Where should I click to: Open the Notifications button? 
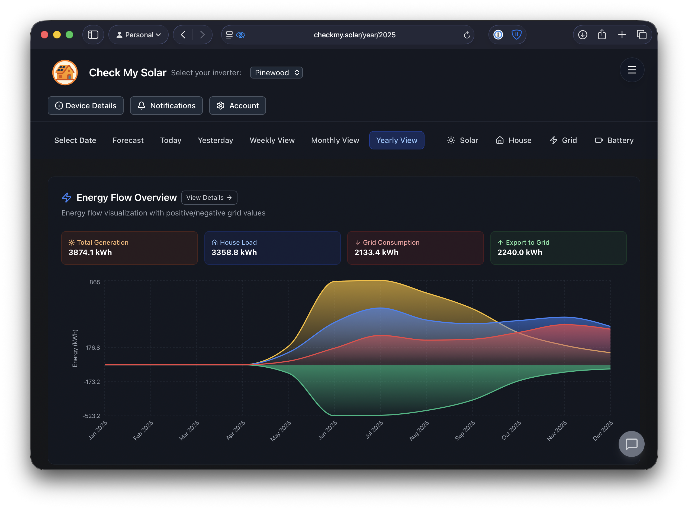(x=166, y=106)
